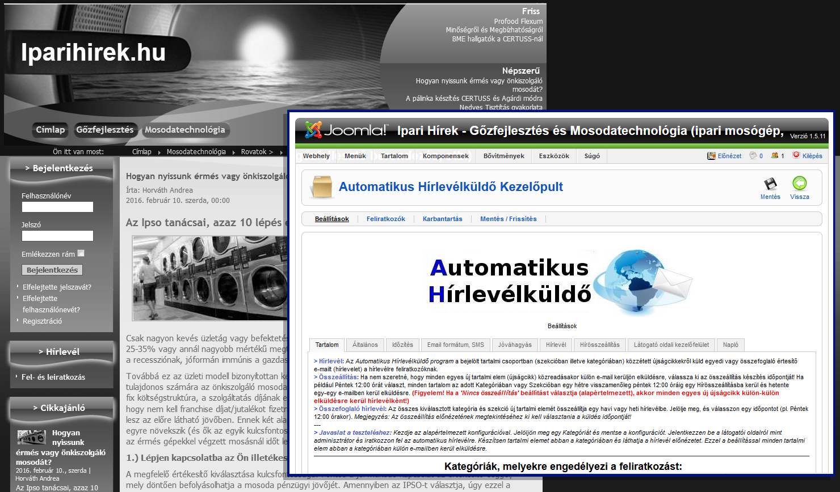Click the green Vissza arrow icon
840x492 pixels.
click(799, 184)
